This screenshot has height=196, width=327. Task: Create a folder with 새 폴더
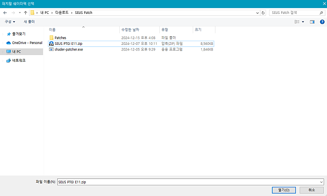pyautogui.click(x=29, y=22)
